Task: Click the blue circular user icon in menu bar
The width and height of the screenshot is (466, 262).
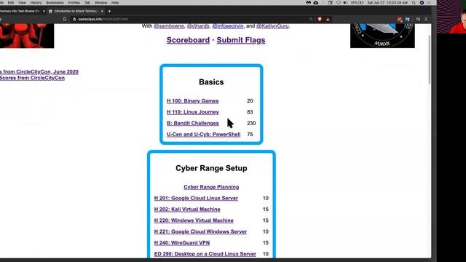Action: [x=422, y=3]
